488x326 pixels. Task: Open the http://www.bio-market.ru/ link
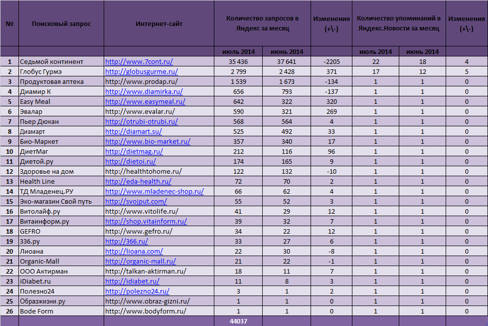point(148,141)
